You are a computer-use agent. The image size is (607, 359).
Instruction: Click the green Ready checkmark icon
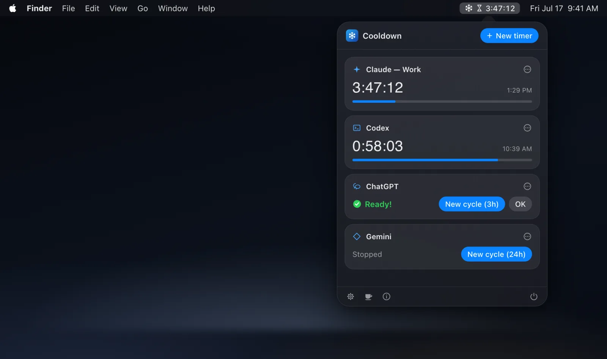357,204
